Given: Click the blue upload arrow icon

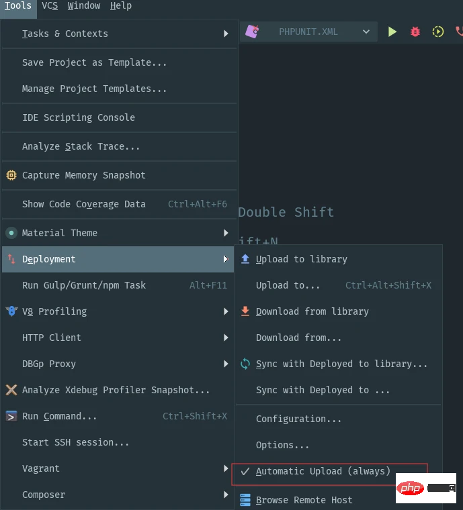Looking at the screenshot, I should [x=245, y=259].
